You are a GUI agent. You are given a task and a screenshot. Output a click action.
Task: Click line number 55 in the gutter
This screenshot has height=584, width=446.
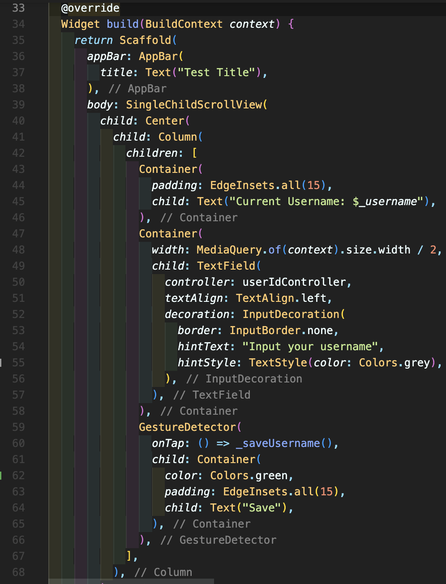(x=18, y=363)
